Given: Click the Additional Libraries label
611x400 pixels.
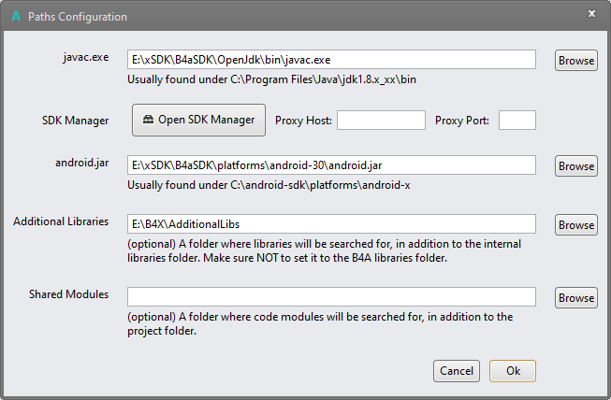Looking at the screenshot, I should (62, 221).
